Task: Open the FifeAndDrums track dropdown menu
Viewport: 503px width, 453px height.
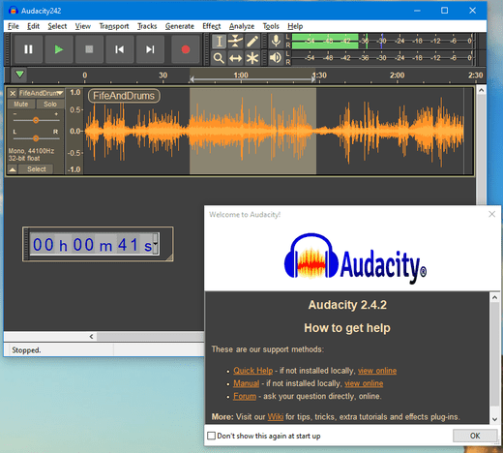Action: pyautogui.click(x=42, y=94)
